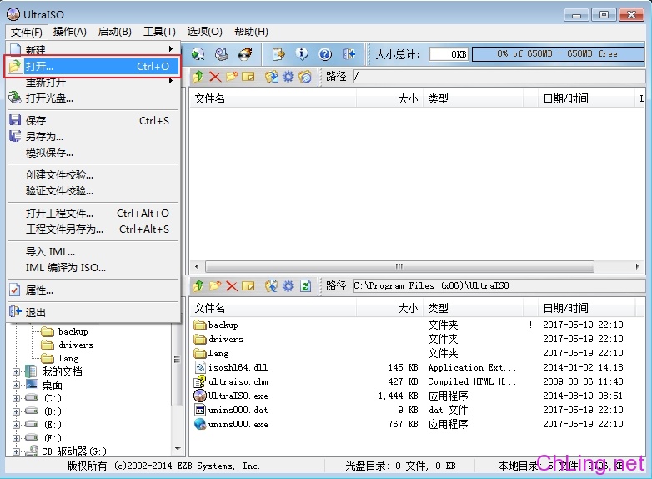Choose 导入 IML... menu entry
The image size is (652, 479).
click(93, 251)
